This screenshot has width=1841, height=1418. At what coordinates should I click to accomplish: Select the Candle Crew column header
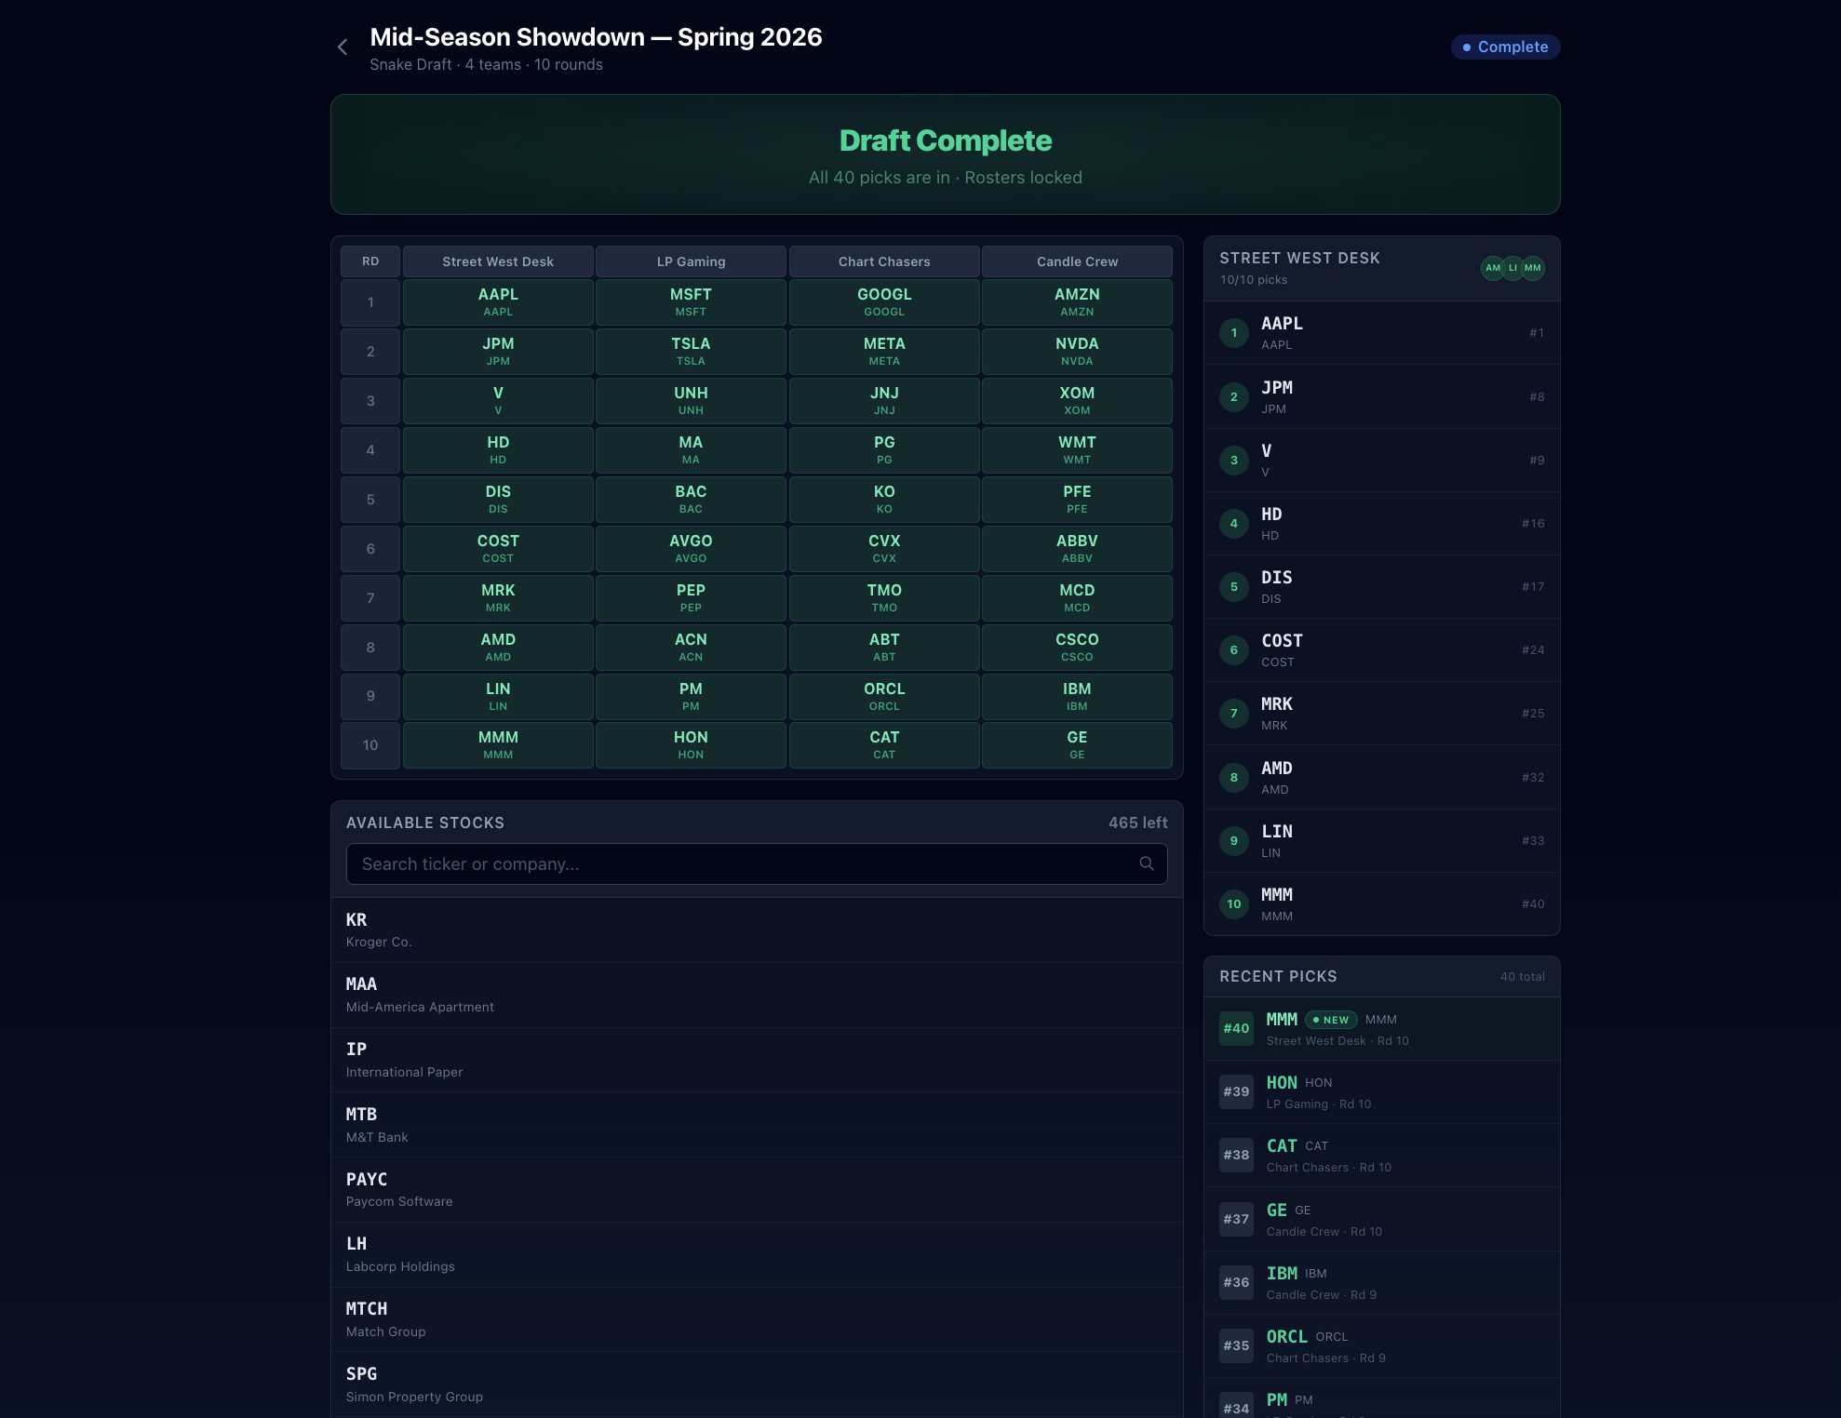pos(1077,261)
